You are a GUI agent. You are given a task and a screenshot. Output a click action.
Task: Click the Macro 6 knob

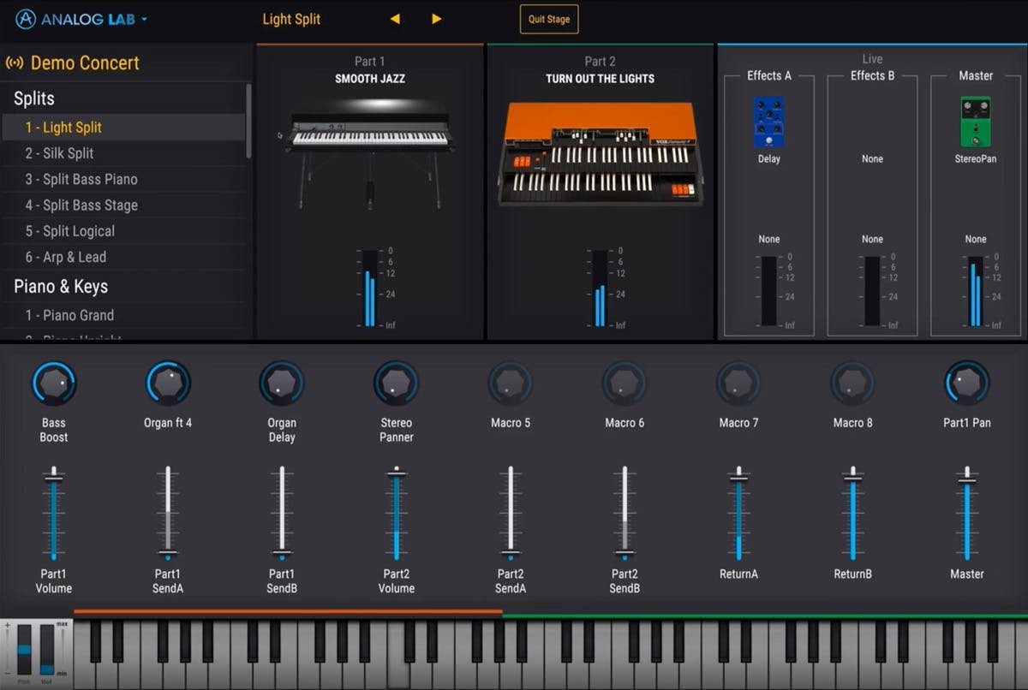point(625,384)
